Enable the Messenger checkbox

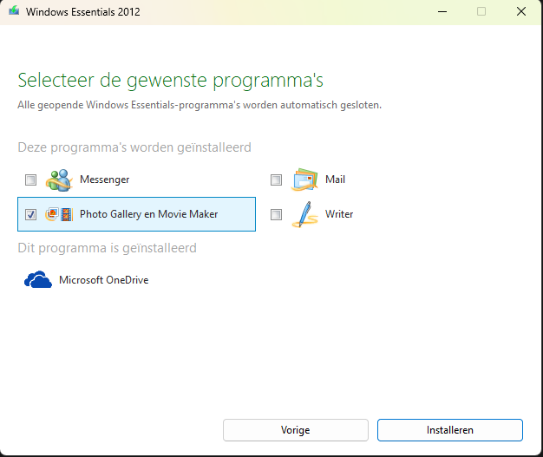31,180
